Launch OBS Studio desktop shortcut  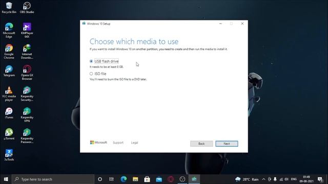tap(27, 8)
